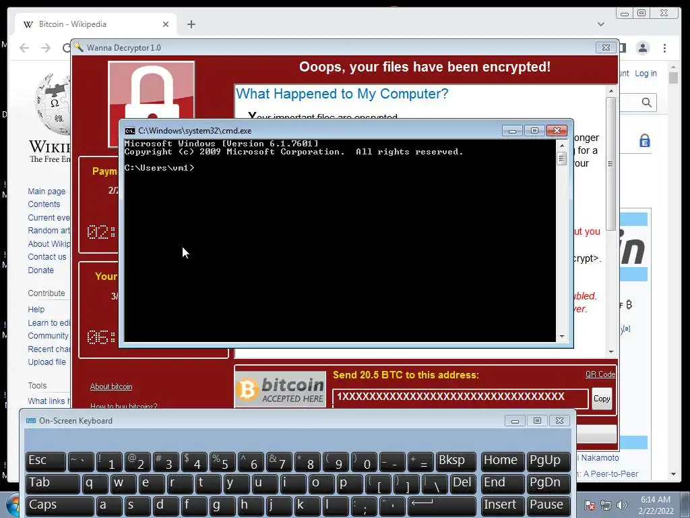Click Action Center flag tray icon

tap(589, 505)
